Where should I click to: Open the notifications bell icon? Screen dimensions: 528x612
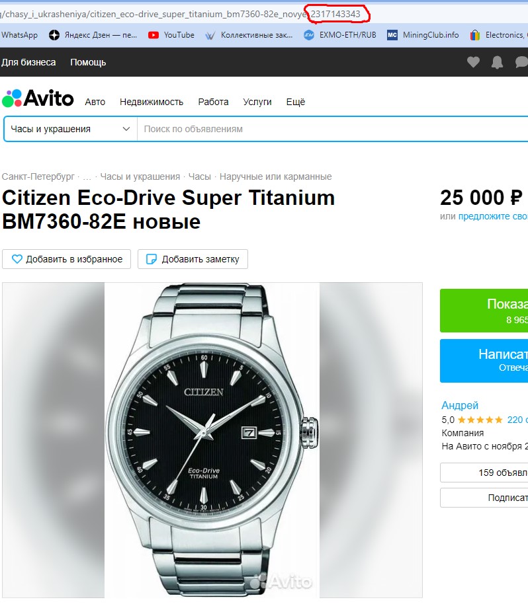coord(497,62)
